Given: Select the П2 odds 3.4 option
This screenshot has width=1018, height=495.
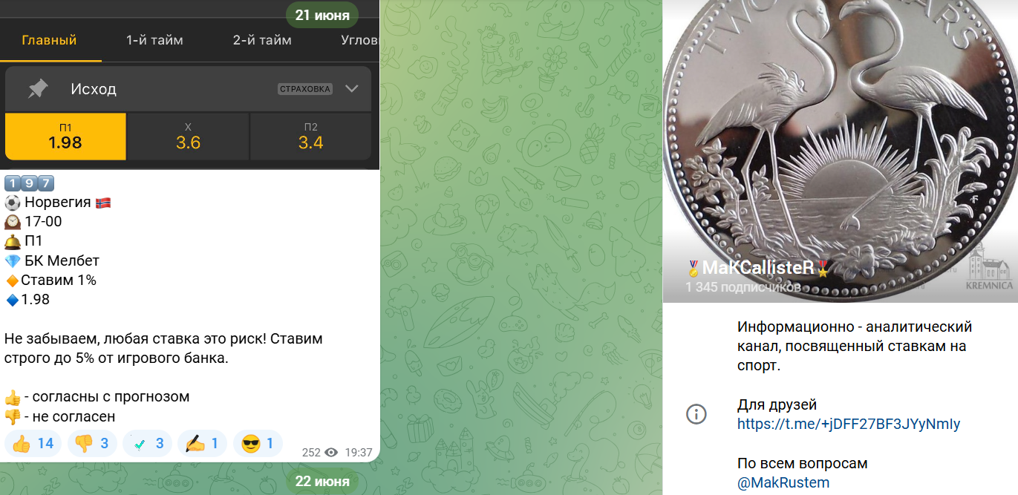Looking at the screenshot, I should (x=310, y=137).
